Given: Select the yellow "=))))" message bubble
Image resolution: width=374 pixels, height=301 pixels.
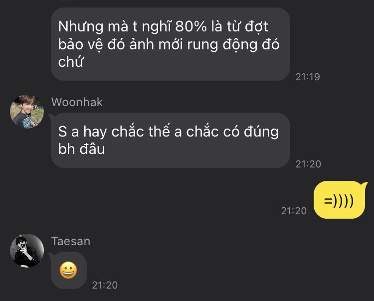Looking at the screenshot, I should coord(340,200).
